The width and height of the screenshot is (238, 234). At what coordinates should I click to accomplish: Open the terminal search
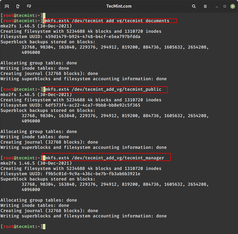pos(194,6)
